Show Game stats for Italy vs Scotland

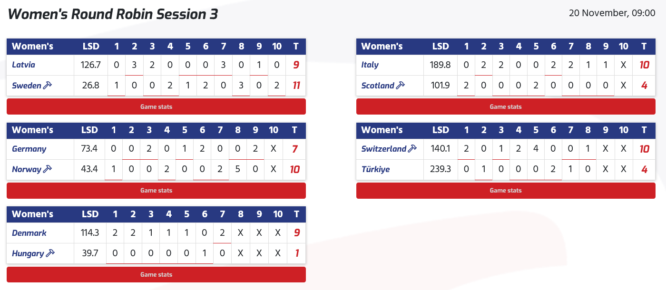(506, 107)
